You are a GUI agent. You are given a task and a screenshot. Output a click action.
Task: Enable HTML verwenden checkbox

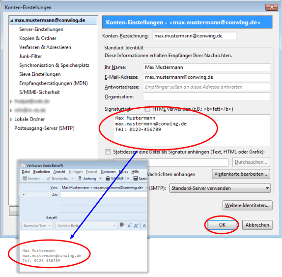[x=147, y=109]
